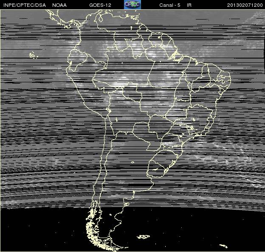The image size is (265, 252).
Task: Click the NOAA label in header
Action: pos(59,5)
